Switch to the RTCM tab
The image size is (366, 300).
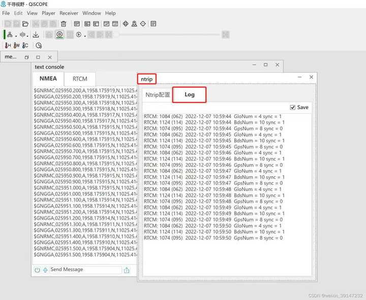(x=80, y=79)
